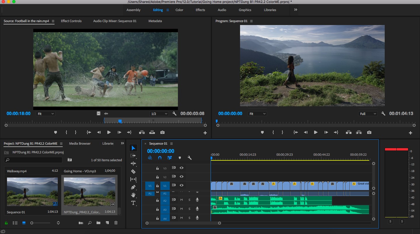Solo the A3 audio track
420x234 pixels.
[x=189, y=209]
